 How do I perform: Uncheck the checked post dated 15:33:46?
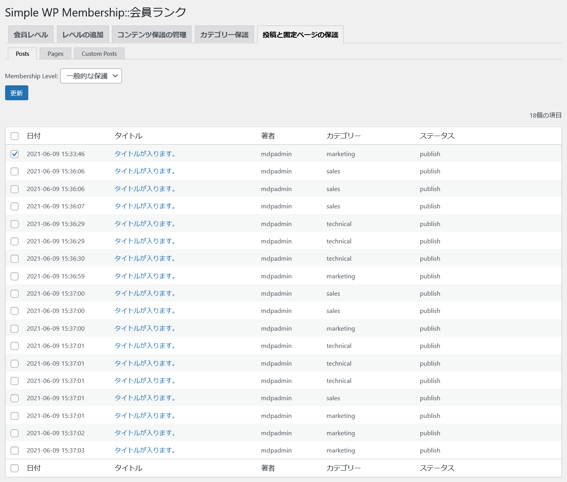pos(15,154)
